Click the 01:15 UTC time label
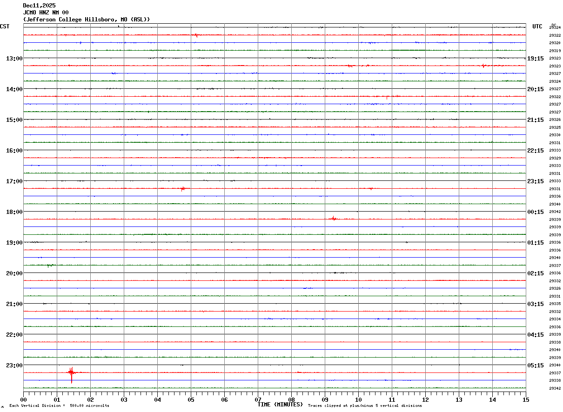563x412 pixels. click(x=535, y=242)
